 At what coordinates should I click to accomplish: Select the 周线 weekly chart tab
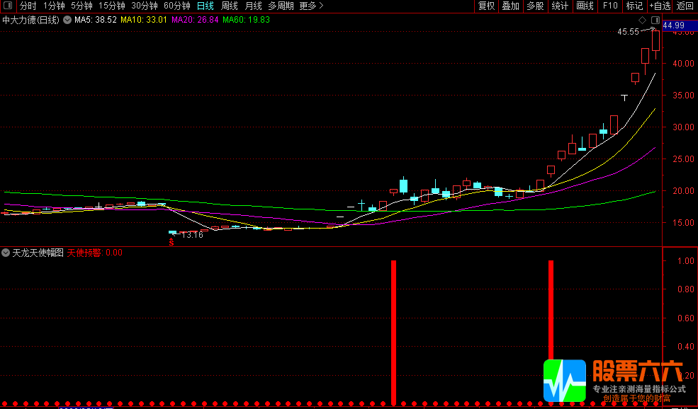tap(230, 6)
